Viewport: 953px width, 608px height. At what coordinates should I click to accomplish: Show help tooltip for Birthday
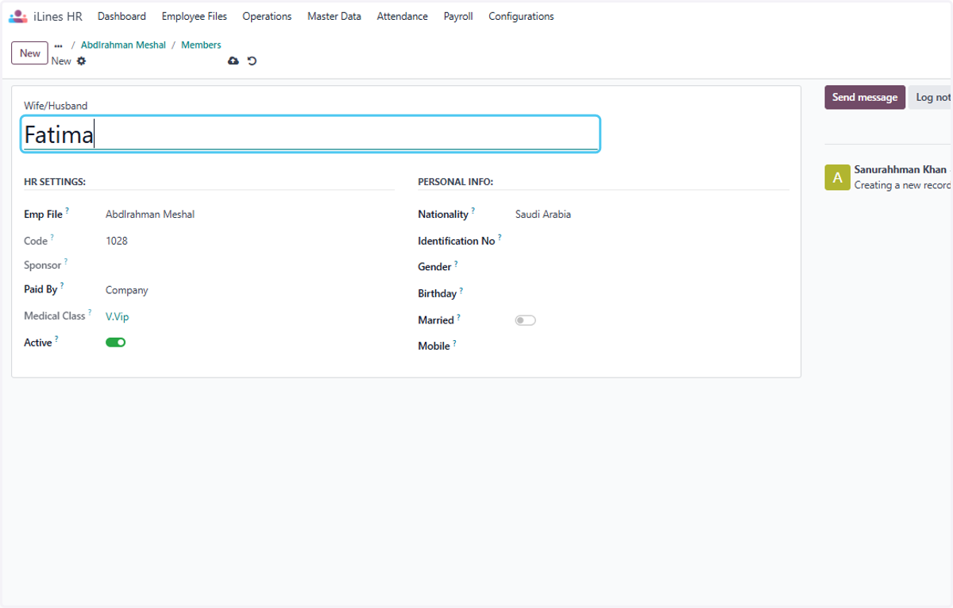pyautogui.click(x=461, y=290)
